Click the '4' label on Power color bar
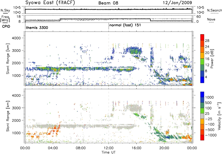 pos(206,77)
